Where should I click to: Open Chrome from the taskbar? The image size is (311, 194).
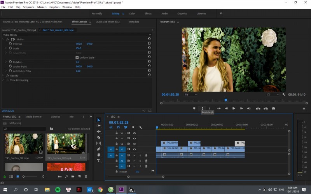pyautogui.click(x=100, y=190)
